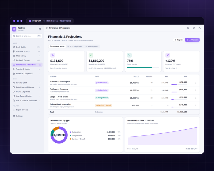Switch to Revenue Model tab
The height and width of the screenshot is (171, 214).
(x=57, y=46)
